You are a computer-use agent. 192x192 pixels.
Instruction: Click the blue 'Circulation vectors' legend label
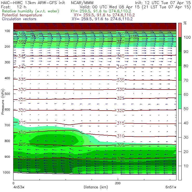(x=19, y=19)
